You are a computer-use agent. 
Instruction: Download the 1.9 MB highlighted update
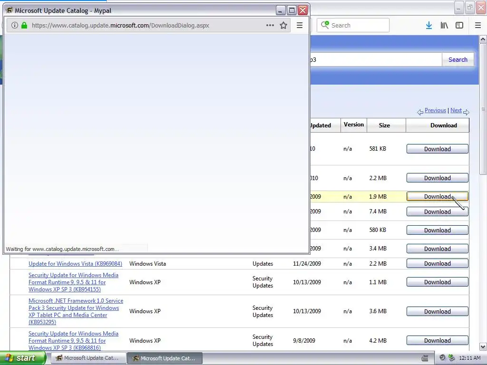(438, 196)
